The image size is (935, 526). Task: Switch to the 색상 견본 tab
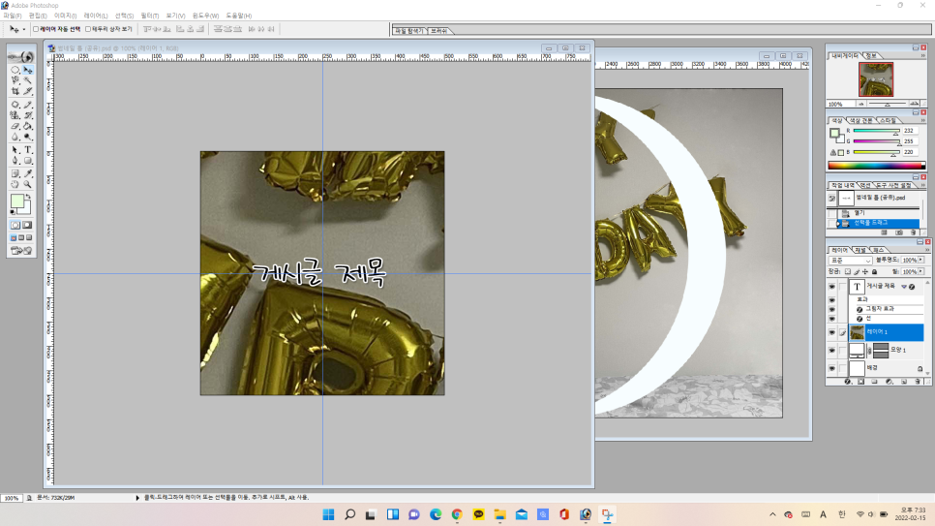[x=860, y=120]
